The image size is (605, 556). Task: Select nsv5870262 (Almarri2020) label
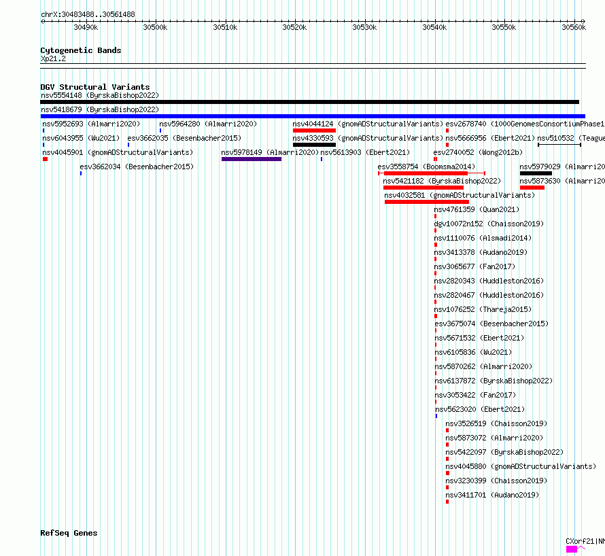pos(484,366)
